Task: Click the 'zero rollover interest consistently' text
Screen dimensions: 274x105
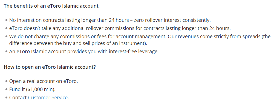Action: point(172,20)
